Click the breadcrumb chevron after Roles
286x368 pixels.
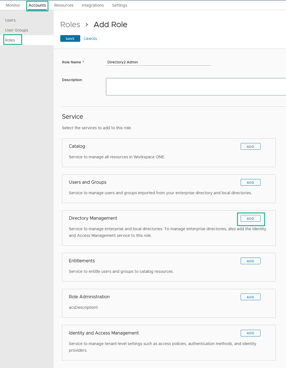click(87, 25)
